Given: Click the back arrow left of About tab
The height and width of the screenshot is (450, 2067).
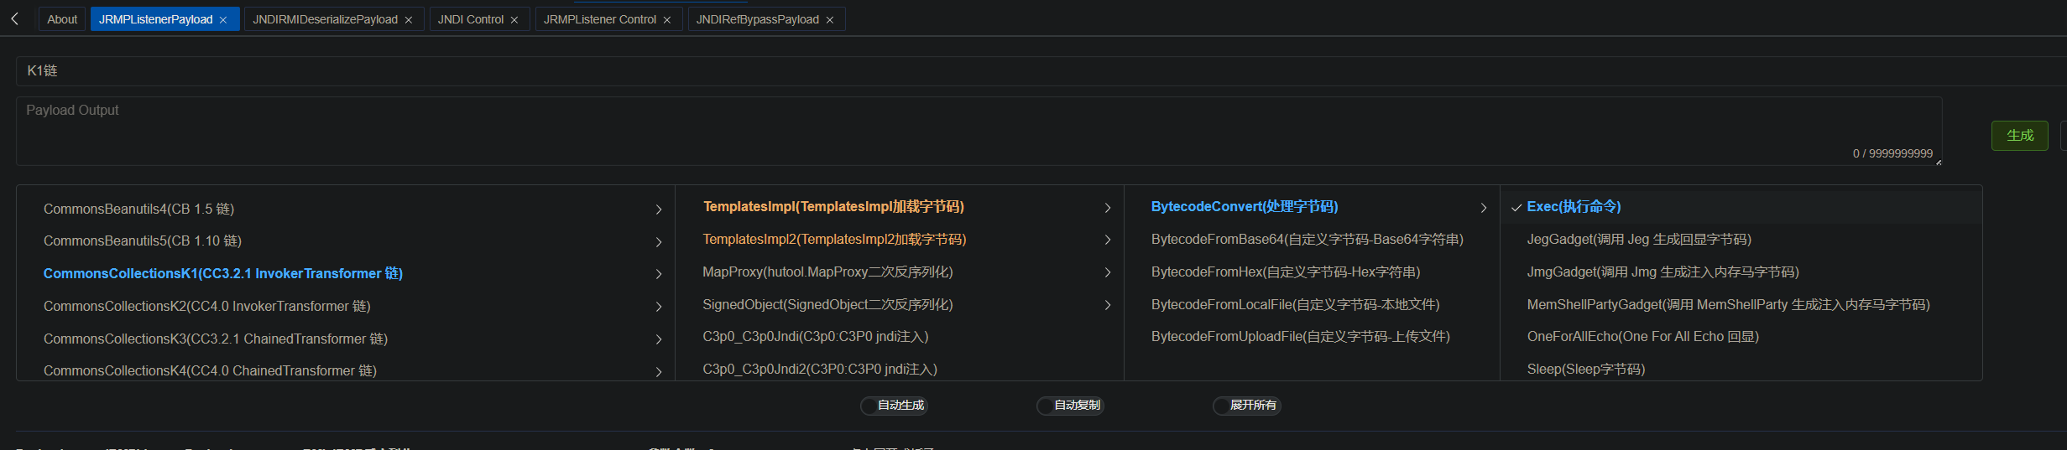Looking at the screenshot, I should pyautogui.click(x=15, y=18).
